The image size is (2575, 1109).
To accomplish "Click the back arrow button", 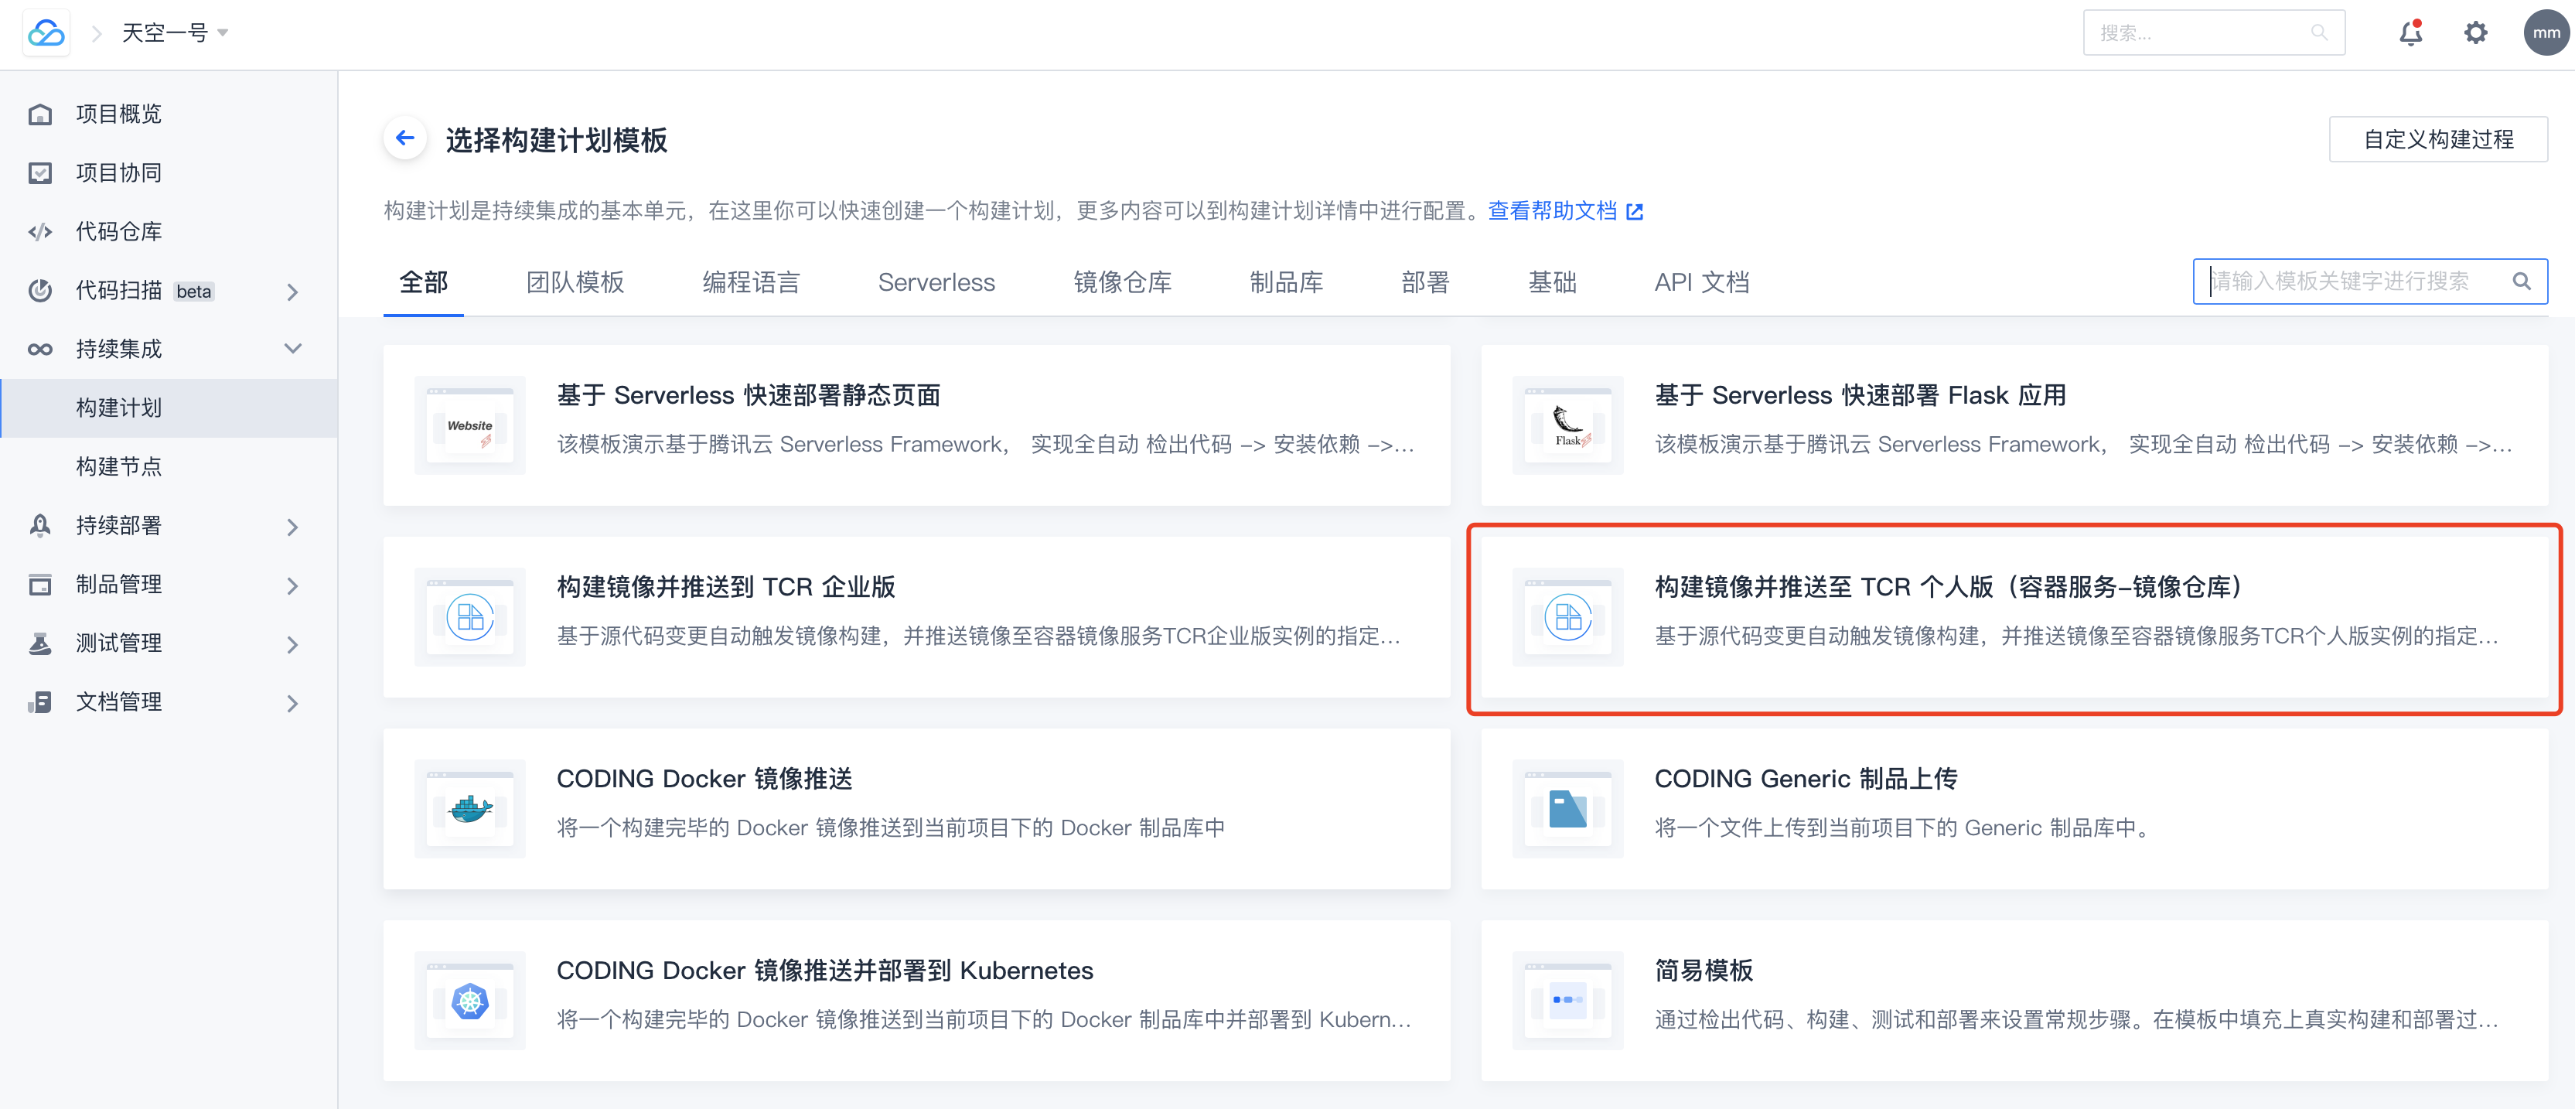I will pos(405,138).
